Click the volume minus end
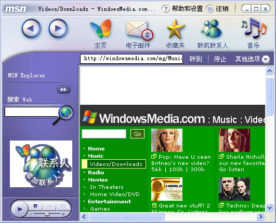The height and width of the screenshot is (223, 276). 31,214
